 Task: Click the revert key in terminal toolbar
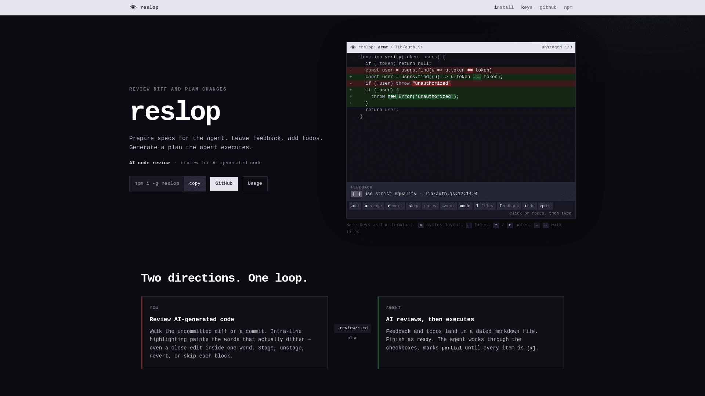pyautogui.click(x=395, y=206)
